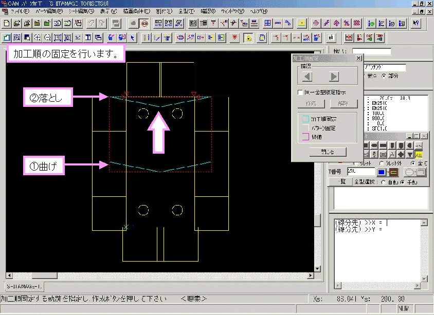Click the 解除 button in dialog
The height and width of the screenshot is (315, 434).
coord(343,104)
